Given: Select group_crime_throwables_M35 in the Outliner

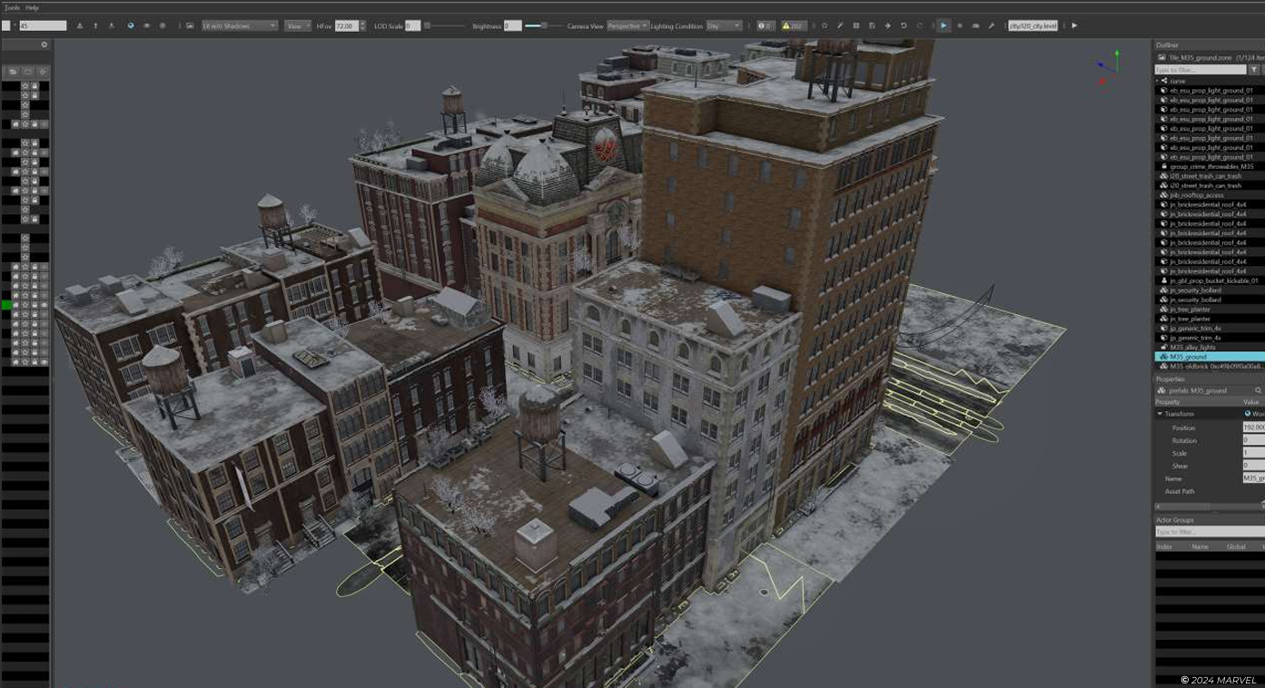Looking at the screenshot, I should point(1211,167).
